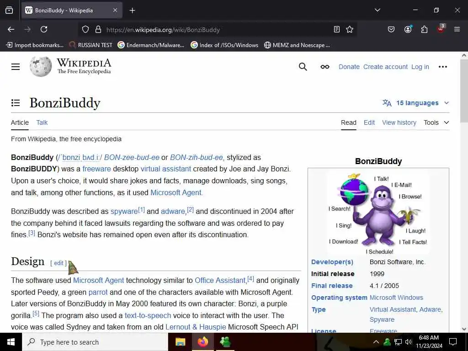The height and width of the screenshot is (351, 468).
Task: Open the Endermanch/Malware bookmark
Action: click(151, 45)
